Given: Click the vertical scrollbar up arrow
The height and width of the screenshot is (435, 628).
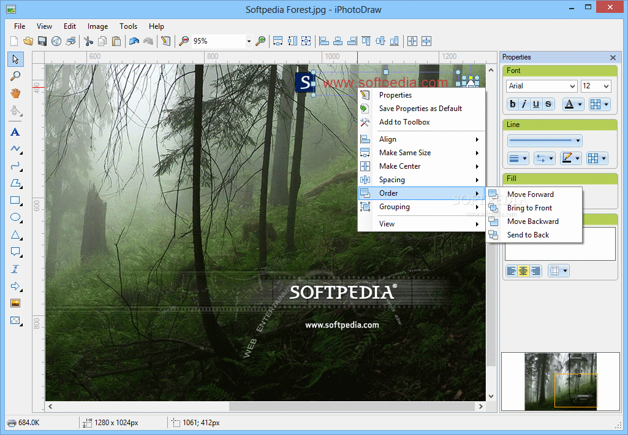Looking at the screenshot, I should pos(491,70).
